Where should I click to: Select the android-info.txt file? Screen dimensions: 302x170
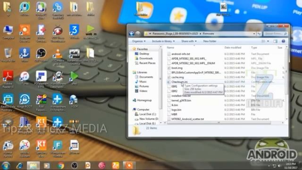[180, 54]
